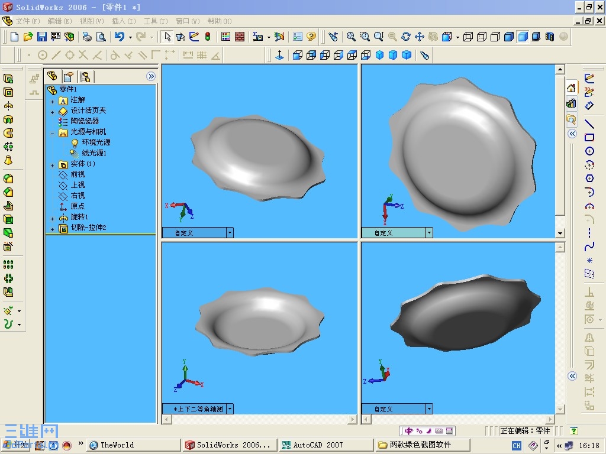The image size is (606, 454).
Task: Open top-left viewport 自定义 view dropdown
Action: [230, 232]
